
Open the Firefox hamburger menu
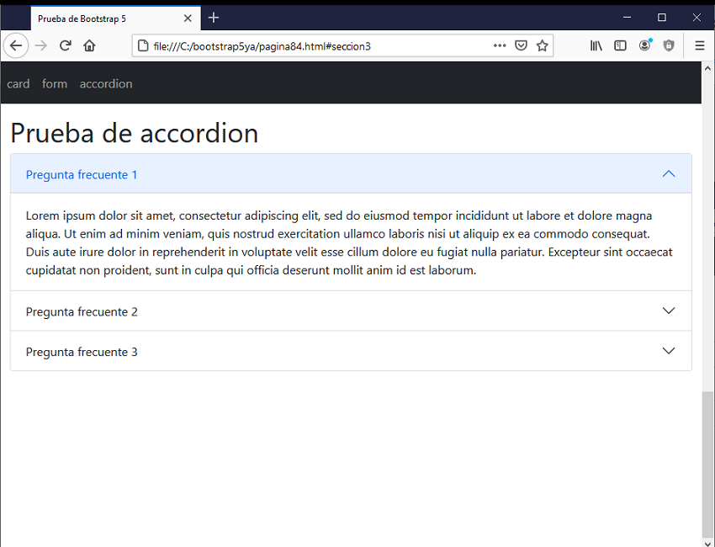pos(700,45)
